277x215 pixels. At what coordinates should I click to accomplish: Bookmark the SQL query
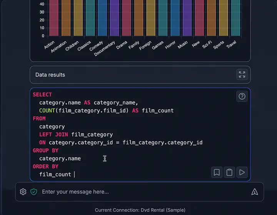point(217,172)
